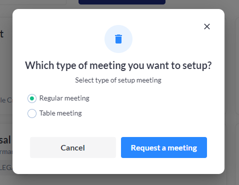Screen dimensions: 239x185
Task: Click the dimmed letter 't' at upper left
Action: 1,34
